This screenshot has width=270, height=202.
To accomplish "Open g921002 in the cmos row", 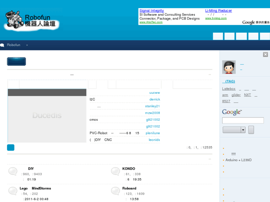I will pos(153,120).
